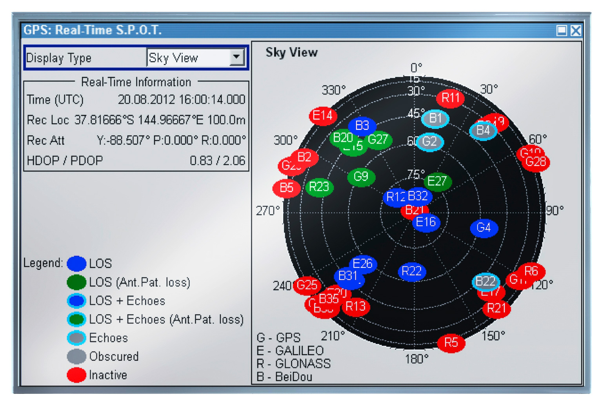
Task: Click the E16 Galileo satellite near center
Action: click(x=426, y=222)
